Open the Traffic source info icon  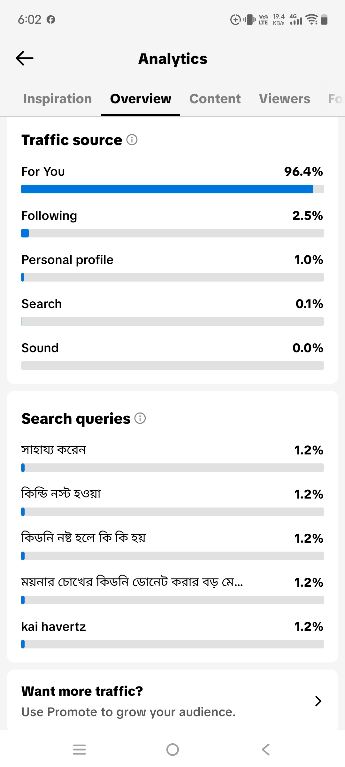pos(132,140)
